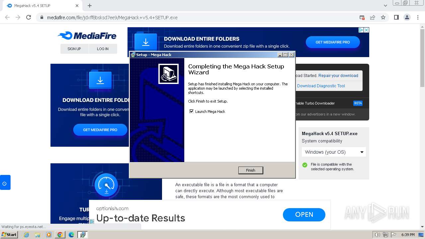425x239 pixels.
Task: Click download folder icon in top banner
Action: 146,42
